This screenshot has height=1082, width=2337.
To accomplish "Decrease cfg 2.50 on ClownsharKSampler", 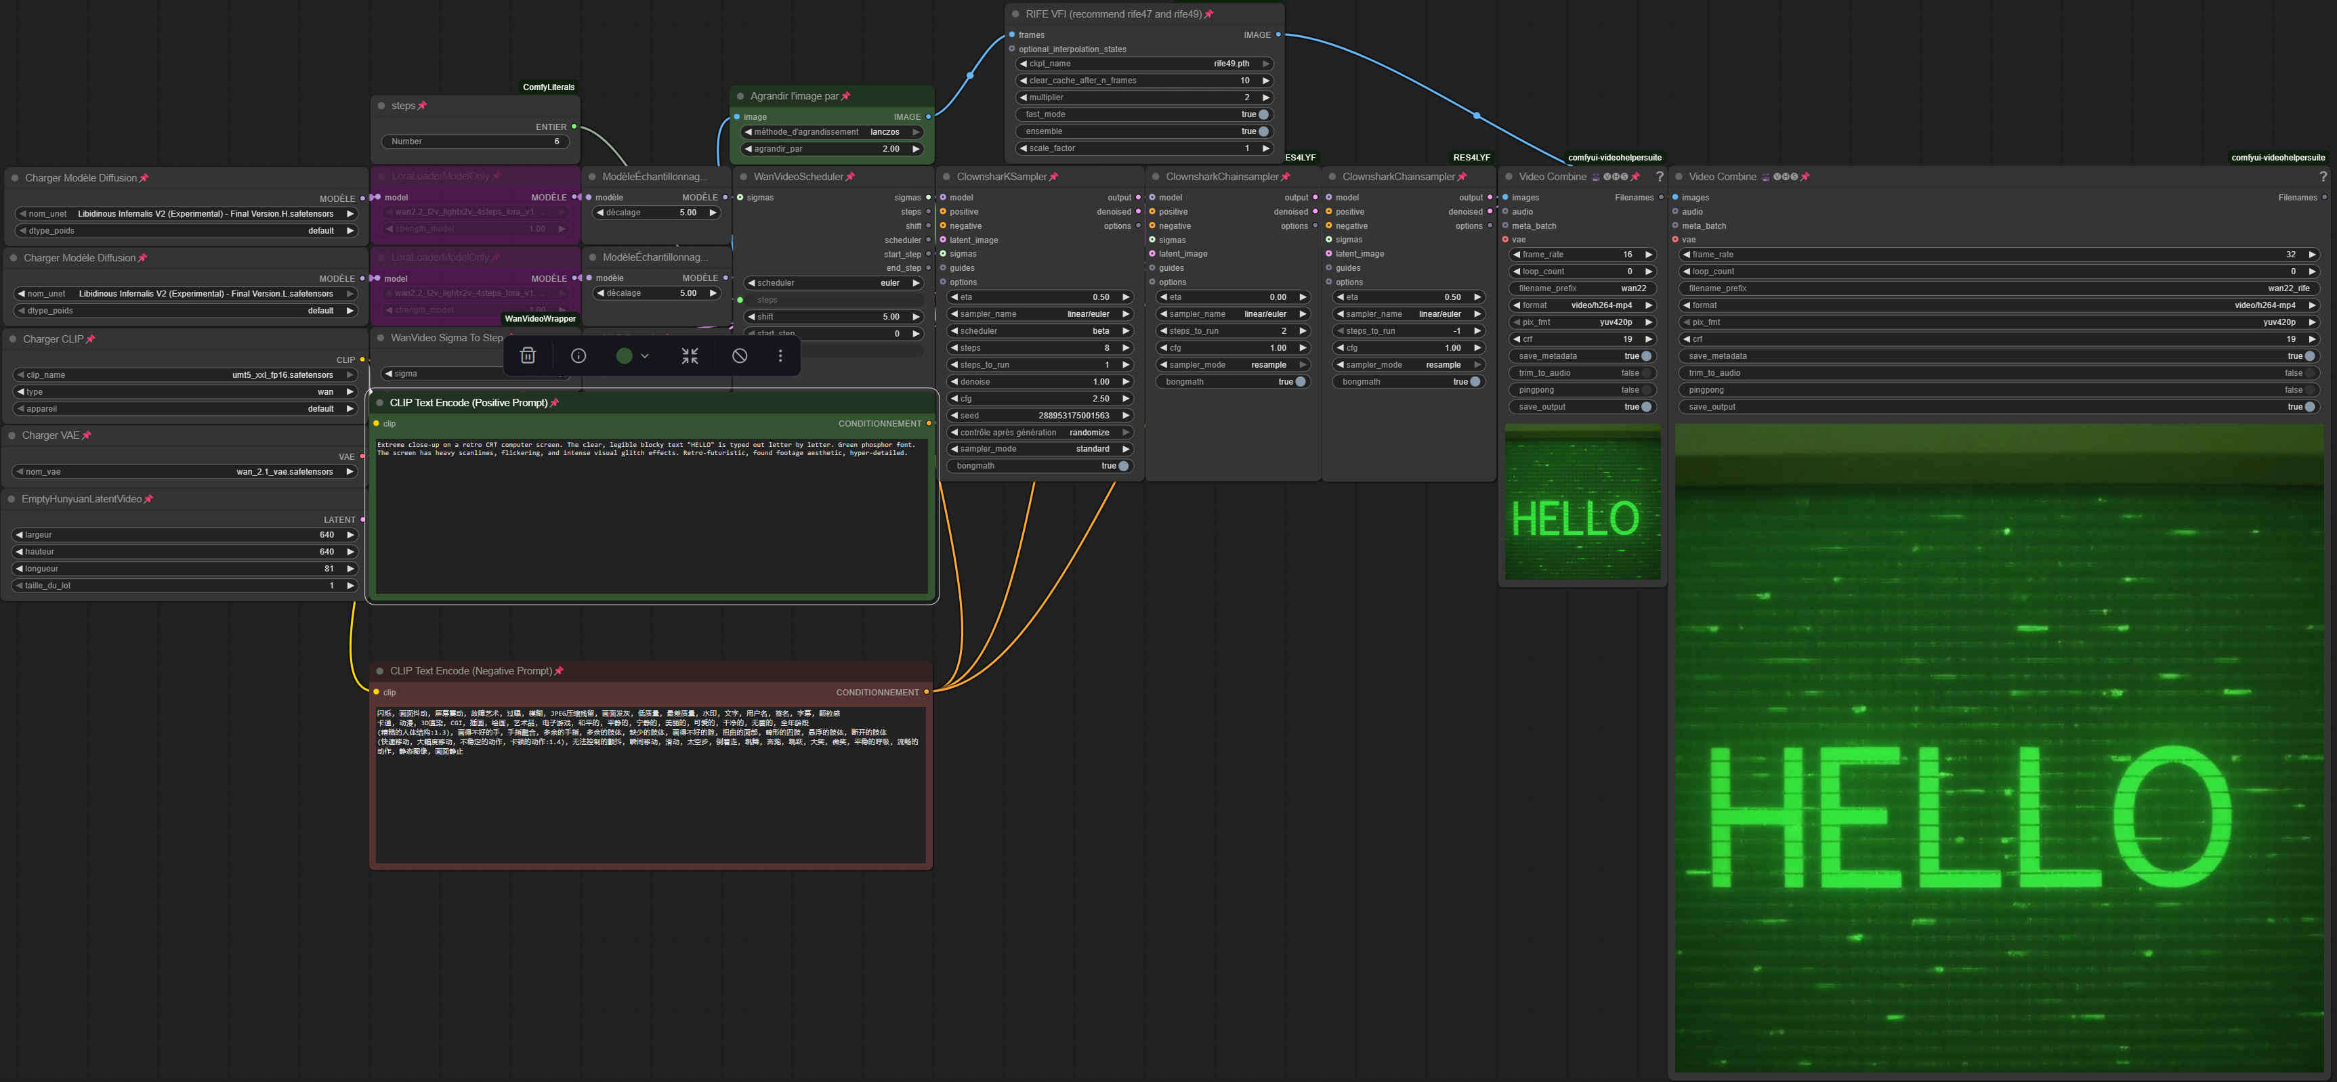I will [954, 399].
